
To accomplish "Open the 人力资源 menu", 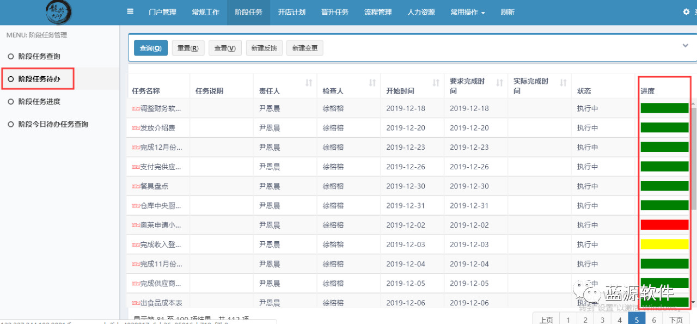I will tap(421, 12).
